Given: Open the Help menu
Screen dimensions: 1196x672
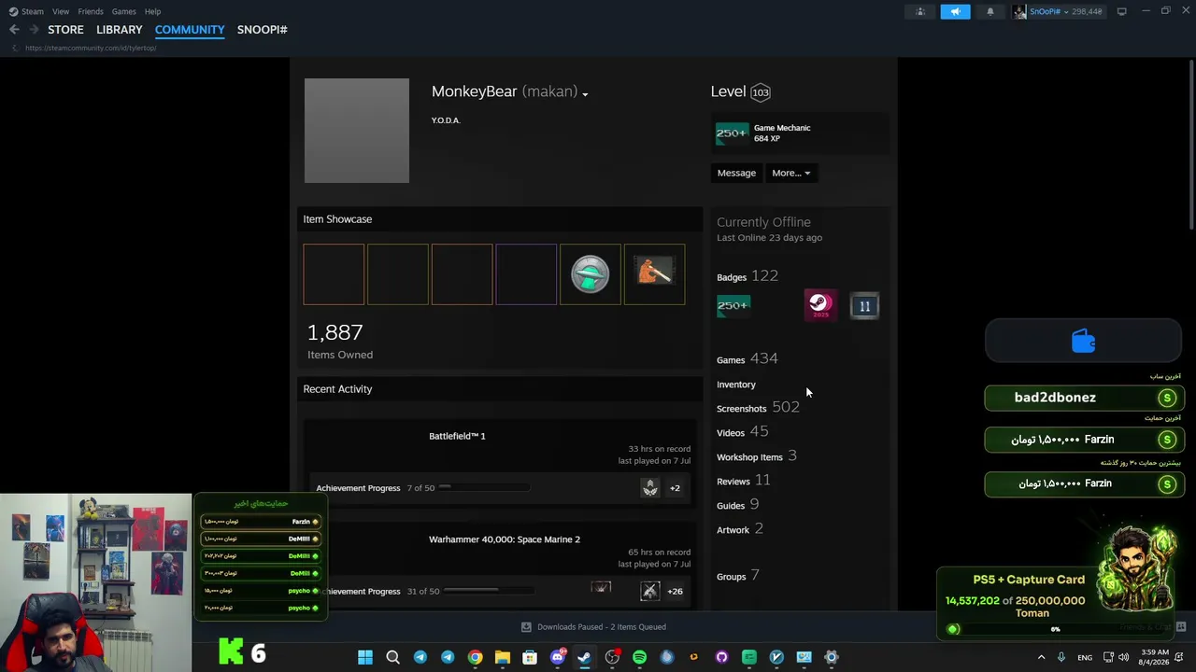Looking at the screenshot, I should point(152,11).
